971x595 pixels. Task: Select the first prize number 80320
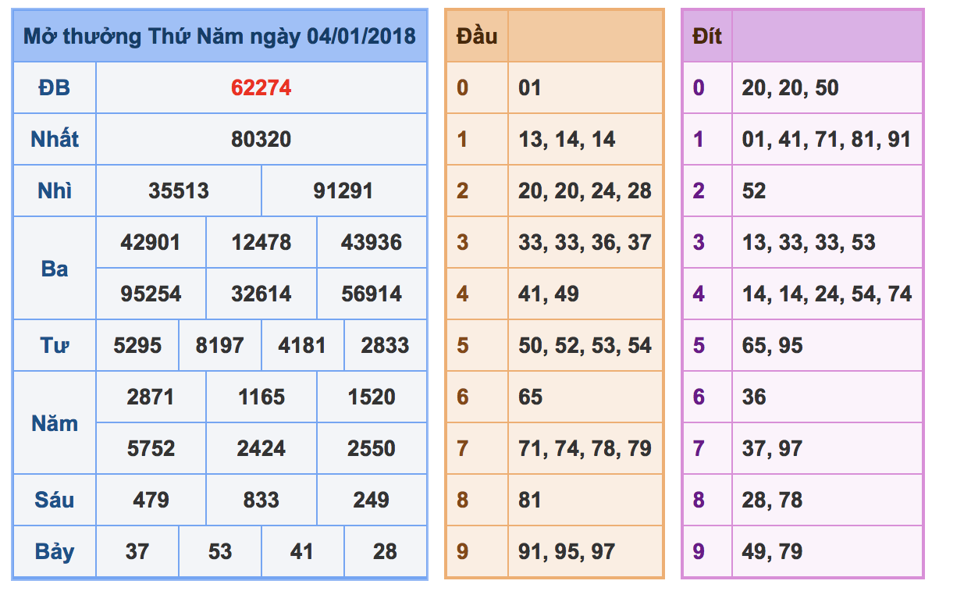point(261,139)
